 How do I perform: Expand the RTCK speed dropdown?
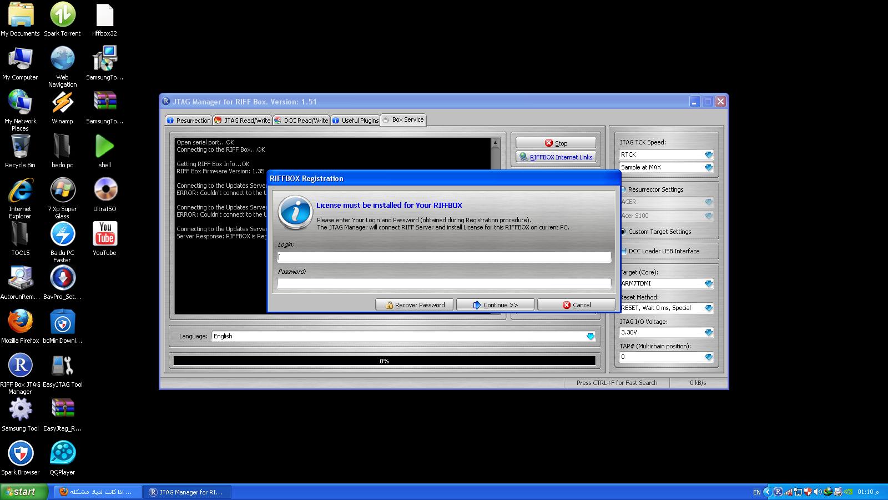708,154
